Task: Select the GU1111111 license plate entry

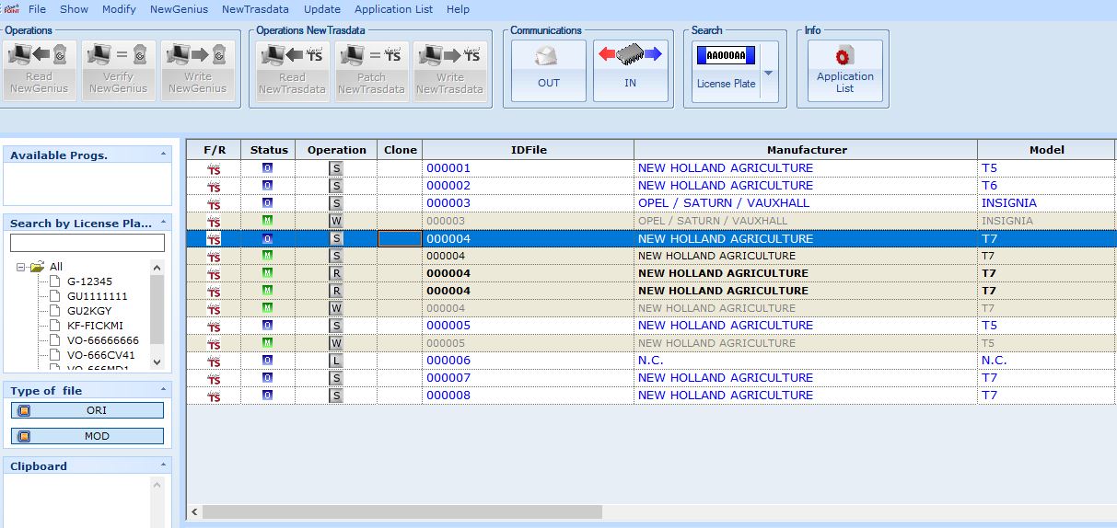Action: pos(97,296)
